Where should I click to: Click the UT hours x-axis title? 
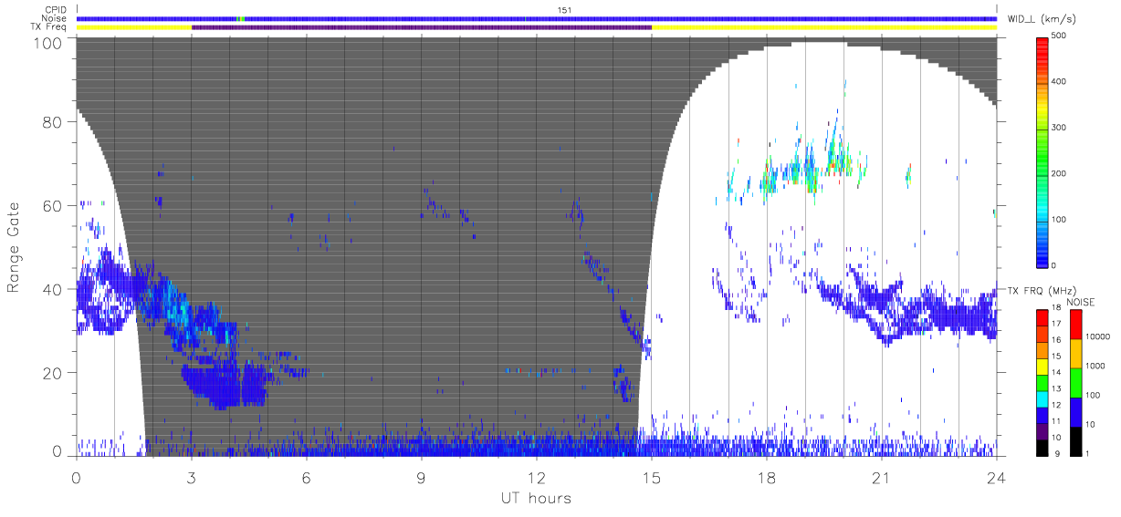(x=536, y=498)
